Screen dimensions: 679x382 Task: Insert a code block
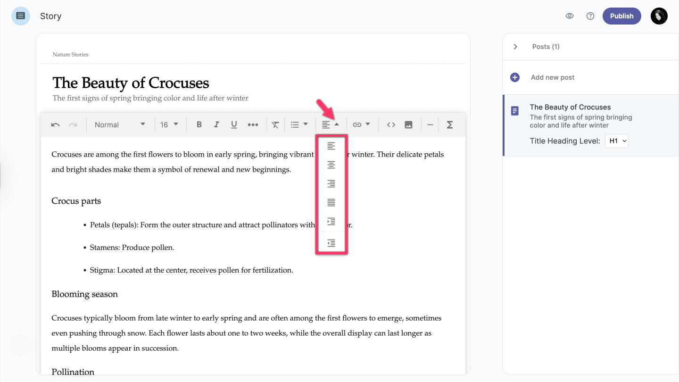pyautogui.click(x=391, y=125)
